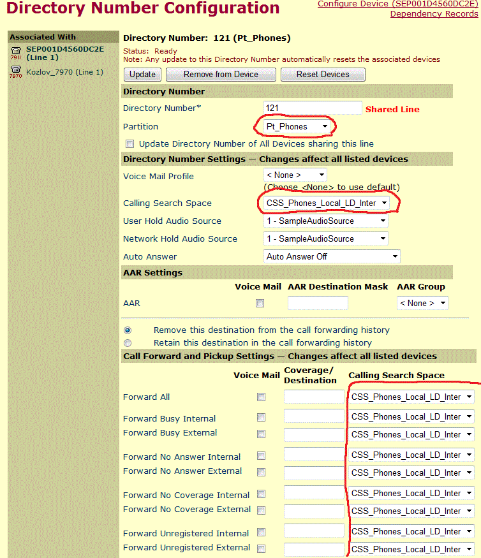Open Forward Busy Internal Calling Search Space dropdown

(411, 416)
